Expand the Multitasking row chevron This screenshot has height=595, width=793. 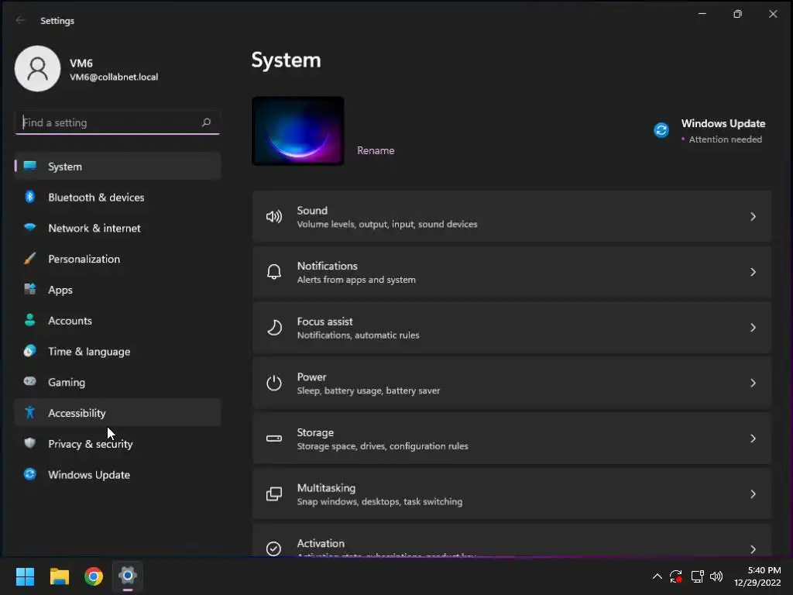(x=753, y=494)
